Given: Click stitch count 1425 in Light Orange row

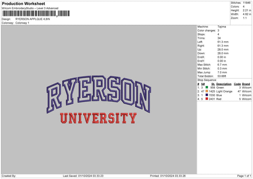Looking at the screenshot, I should pyautogui.click(x=212, y=92).
